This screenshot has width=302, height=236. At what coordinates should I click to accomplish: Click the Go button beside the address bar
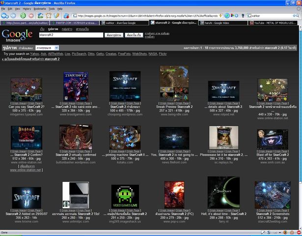pyautogui.click(x=227, y=16)
